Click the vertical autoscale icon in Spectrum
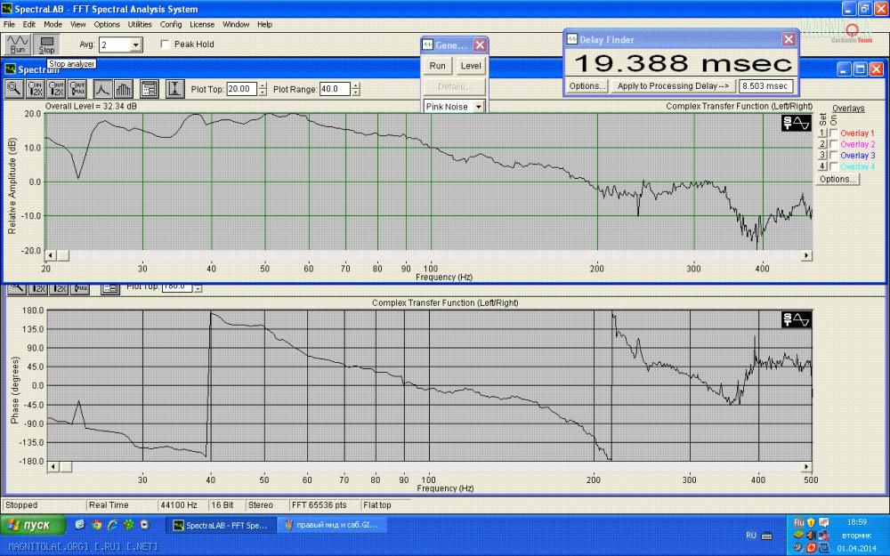Viewport: 890px width, 556px height. pos(174,88)
